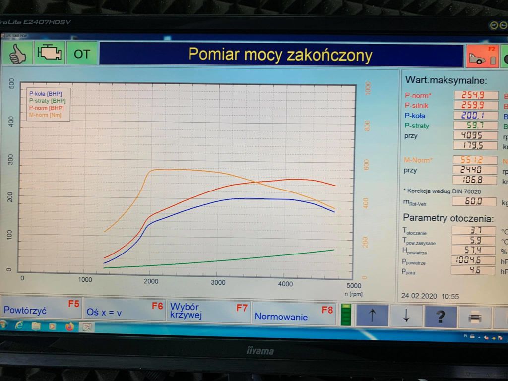The width and height of the screenshot is (508, 381).
Task: Click the Powtórzyć F5 button
Action: (42, 307)
